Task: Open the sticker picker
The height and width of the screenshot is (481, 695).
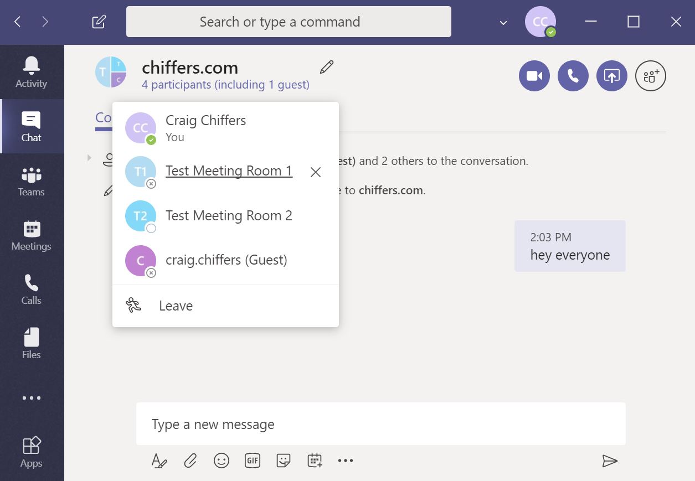Action: pyautogui.click(x=284, y=461)
